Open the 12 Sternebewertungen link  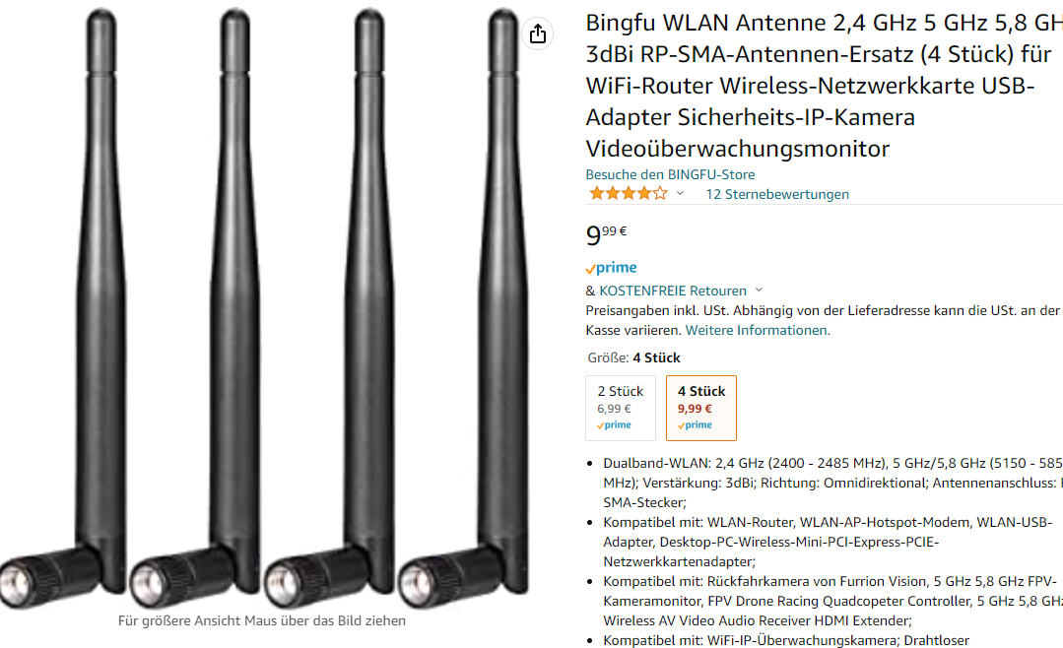(777, 195)
